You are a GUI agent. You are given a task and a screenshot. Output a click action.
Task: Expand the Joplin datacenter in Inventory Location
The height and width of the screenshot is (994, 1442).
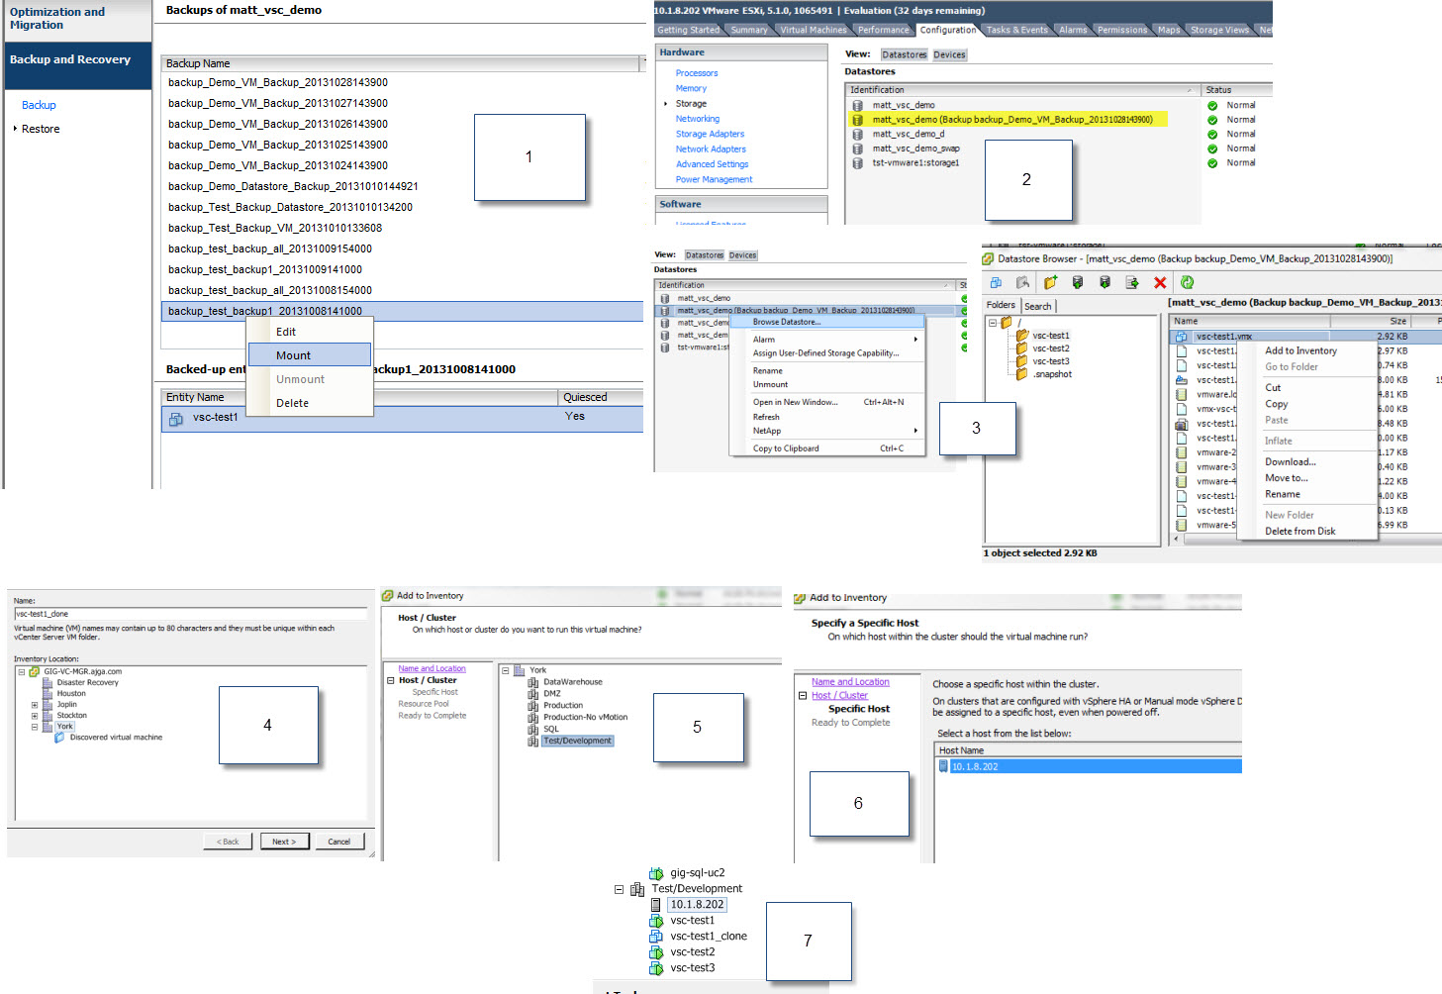coord(35,705)
